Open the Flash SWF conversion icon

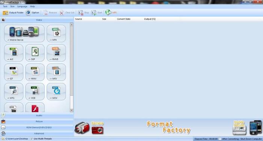point(35,108)
